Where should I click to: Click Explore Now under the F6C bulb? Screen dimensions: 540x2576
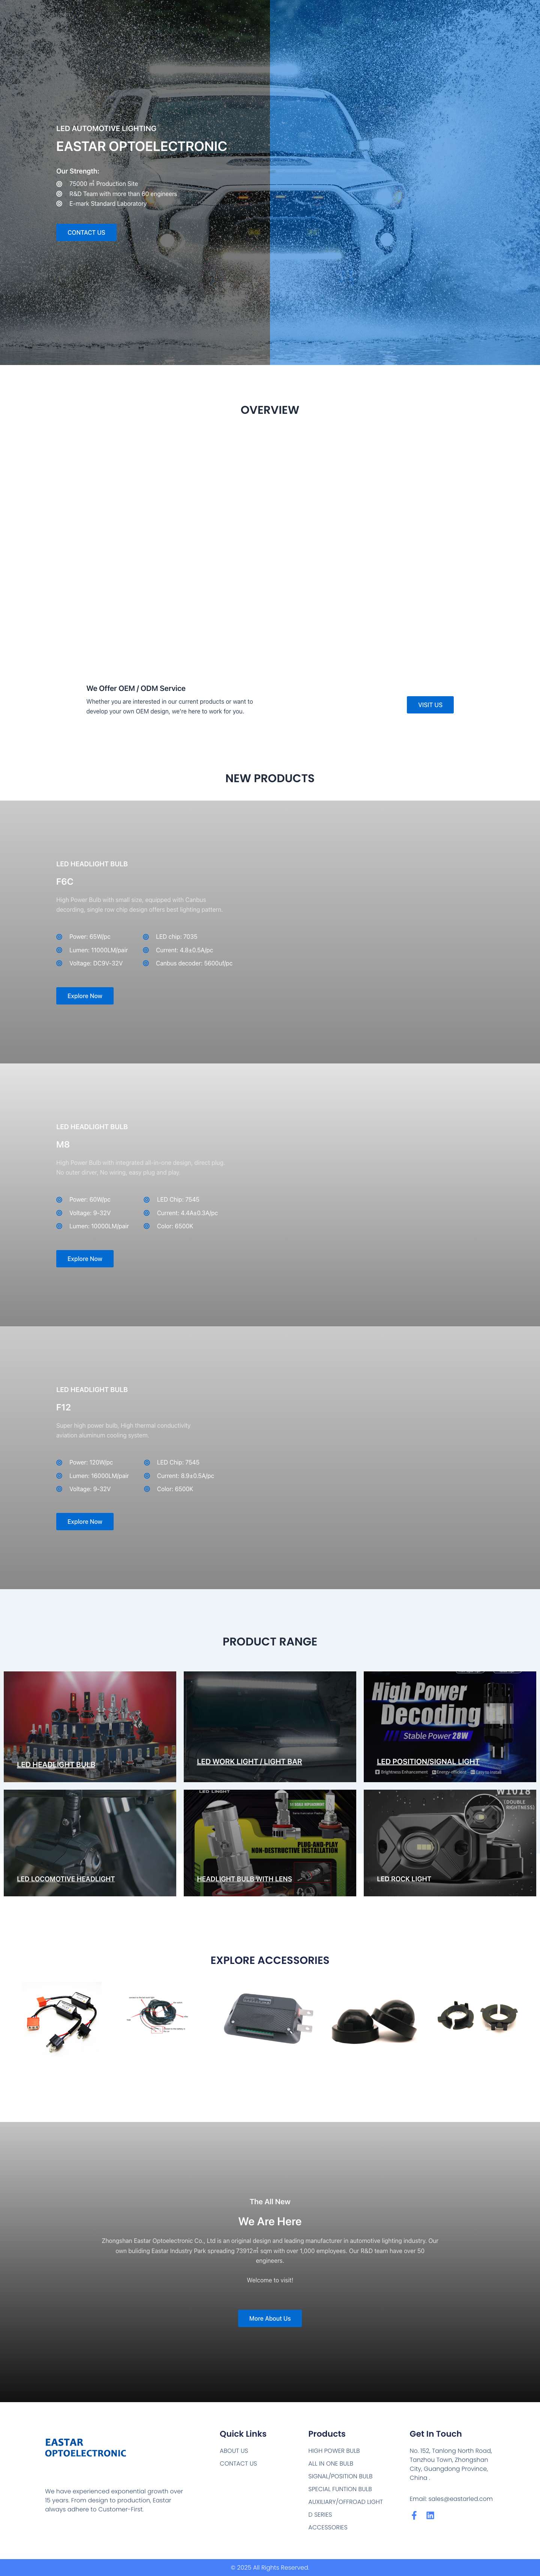click(x=85, y=996)
